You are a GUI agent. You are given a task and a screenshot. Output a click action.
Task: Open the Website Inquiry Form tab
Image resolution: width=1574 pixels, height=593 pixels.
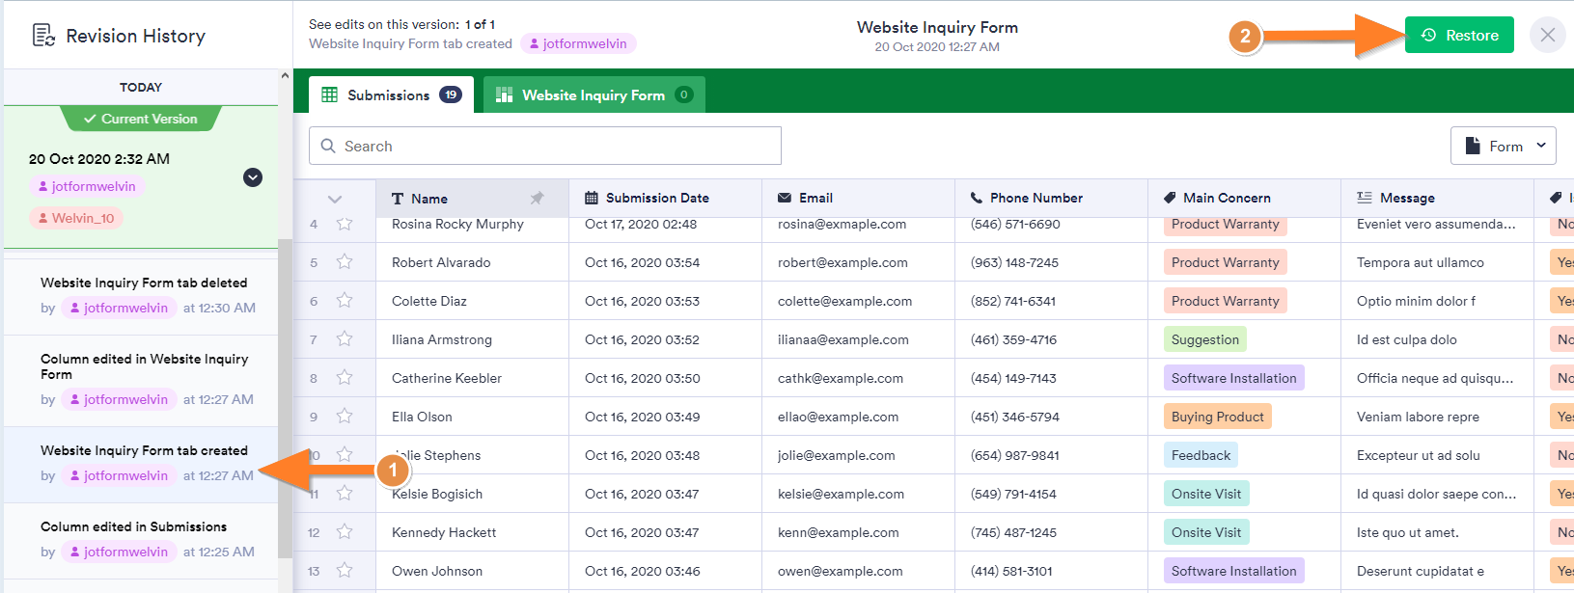pos(594,94)
